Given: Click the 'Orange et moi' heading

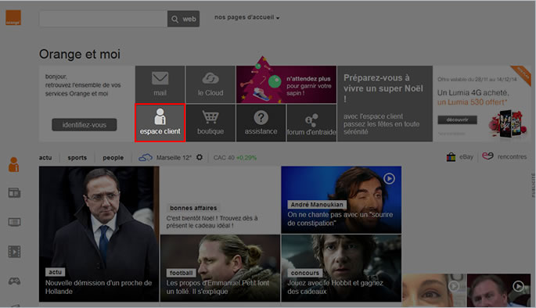Looking at the screenshot, I should 80,54.
